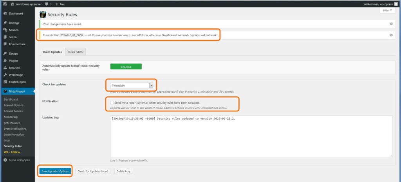Screen dimensions: 401x182
Task: Open the Check for updates Twicedaily dropdown
Action: [x=132, y=85]
